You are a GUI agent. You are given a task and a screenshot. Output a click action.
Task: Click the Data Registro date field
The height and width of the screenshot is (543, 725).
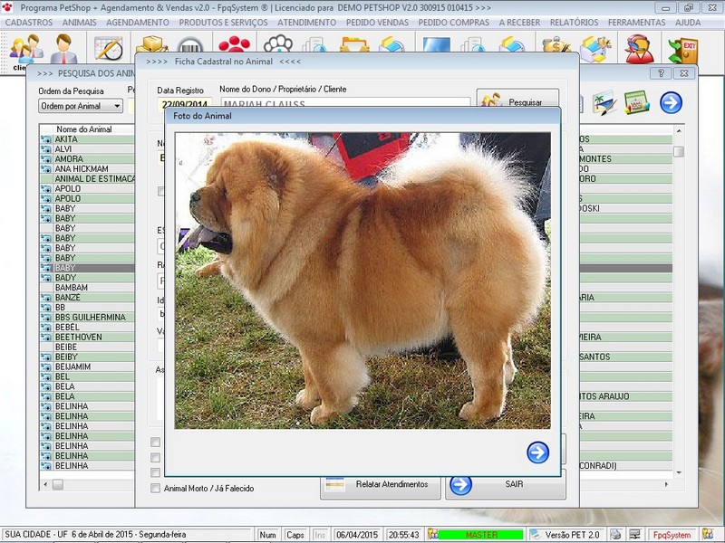click(x=185, y=103)
